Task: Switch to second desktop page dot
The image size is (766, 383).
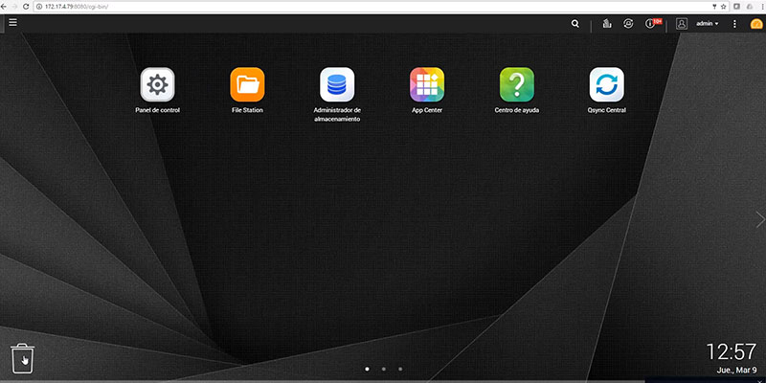Action: 384,369
